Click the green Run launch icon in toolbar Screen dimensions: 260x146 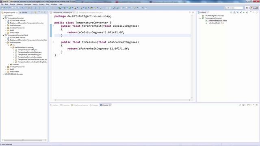pyautogui.click(x=69, y=8)
